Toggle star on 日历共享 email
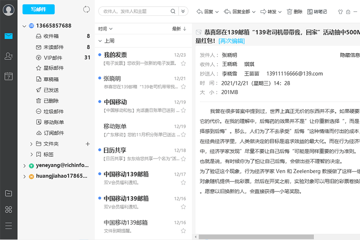Screen dimensions: 360x240 pos(183,159)
